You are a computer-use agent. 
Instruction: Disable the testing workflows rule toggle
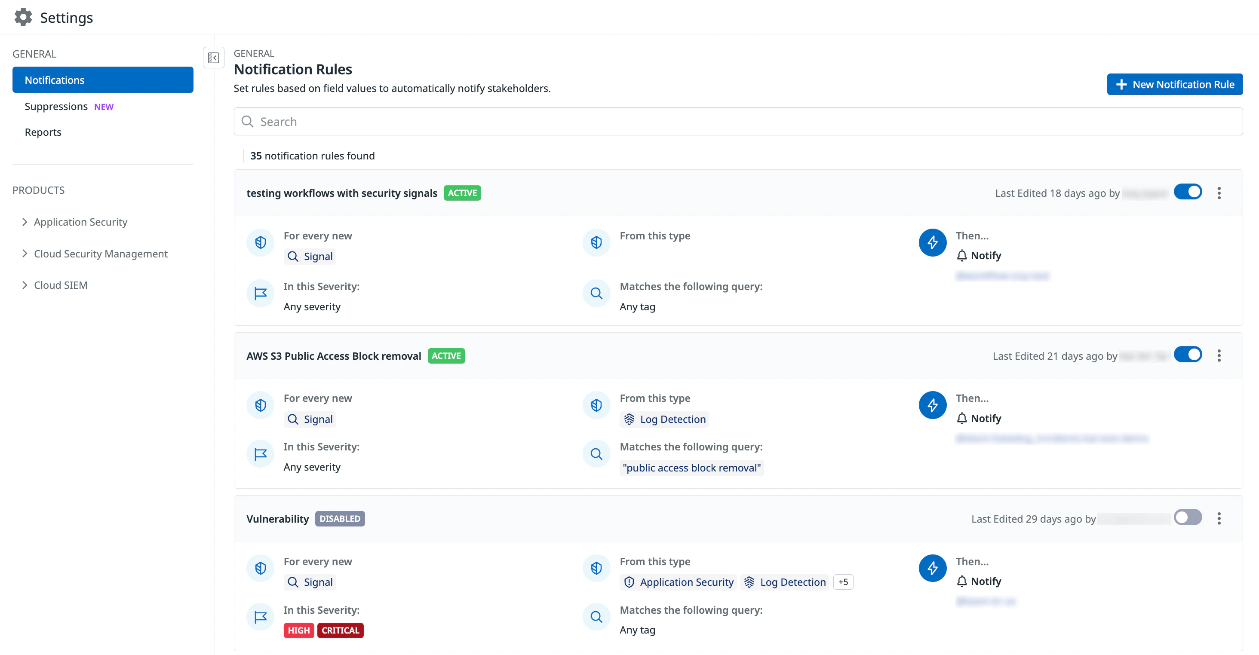1188,192
